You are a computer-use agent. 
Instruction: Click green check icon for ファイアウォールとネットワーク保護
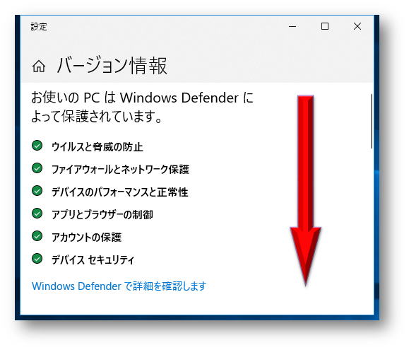point(37,168)
